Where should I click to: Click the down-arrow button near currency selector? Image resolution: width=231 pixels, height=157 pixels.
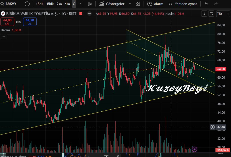click(x=204, y=14)
